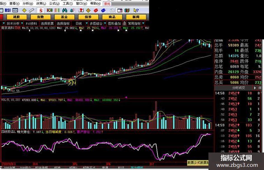264x170 pixels.
Task: Click the red chain link icon
Action: (x=96, y=10)
